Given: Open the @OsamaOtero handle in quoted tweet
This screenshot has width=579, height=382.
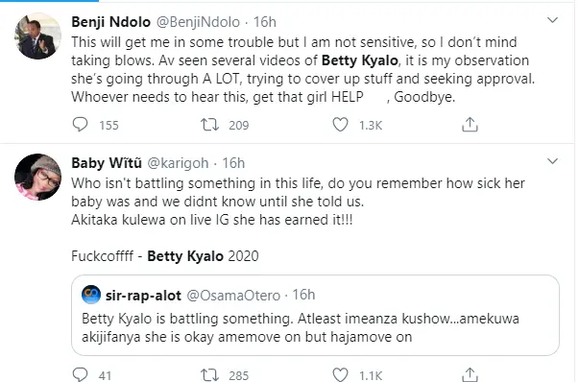Looking at the screenshot, I should [x=233, y=296].
